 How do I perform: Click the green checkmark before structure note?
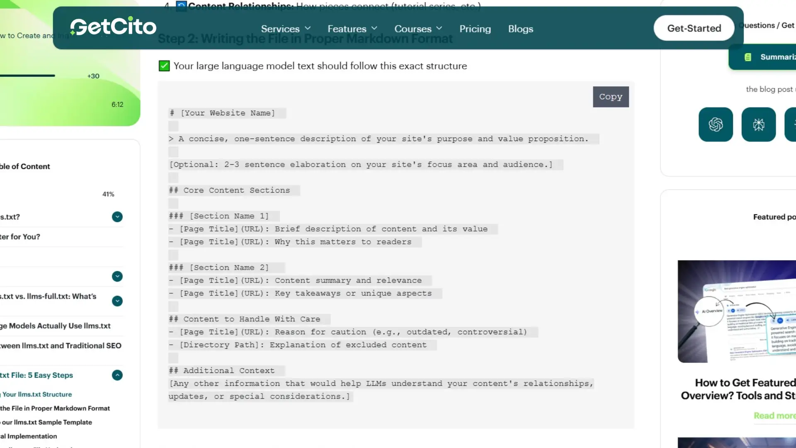(164, 66)
